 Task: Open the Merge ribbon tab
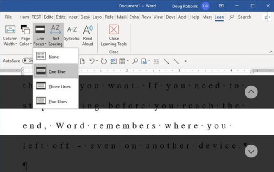[207, 17]
